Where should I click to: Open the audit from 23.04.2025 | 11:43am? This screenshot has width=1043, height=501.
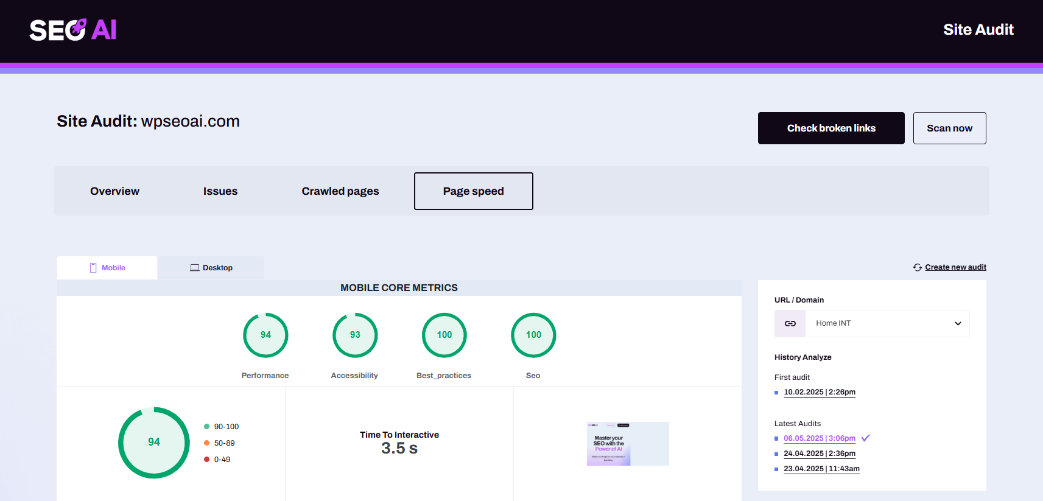click(821, 469)
